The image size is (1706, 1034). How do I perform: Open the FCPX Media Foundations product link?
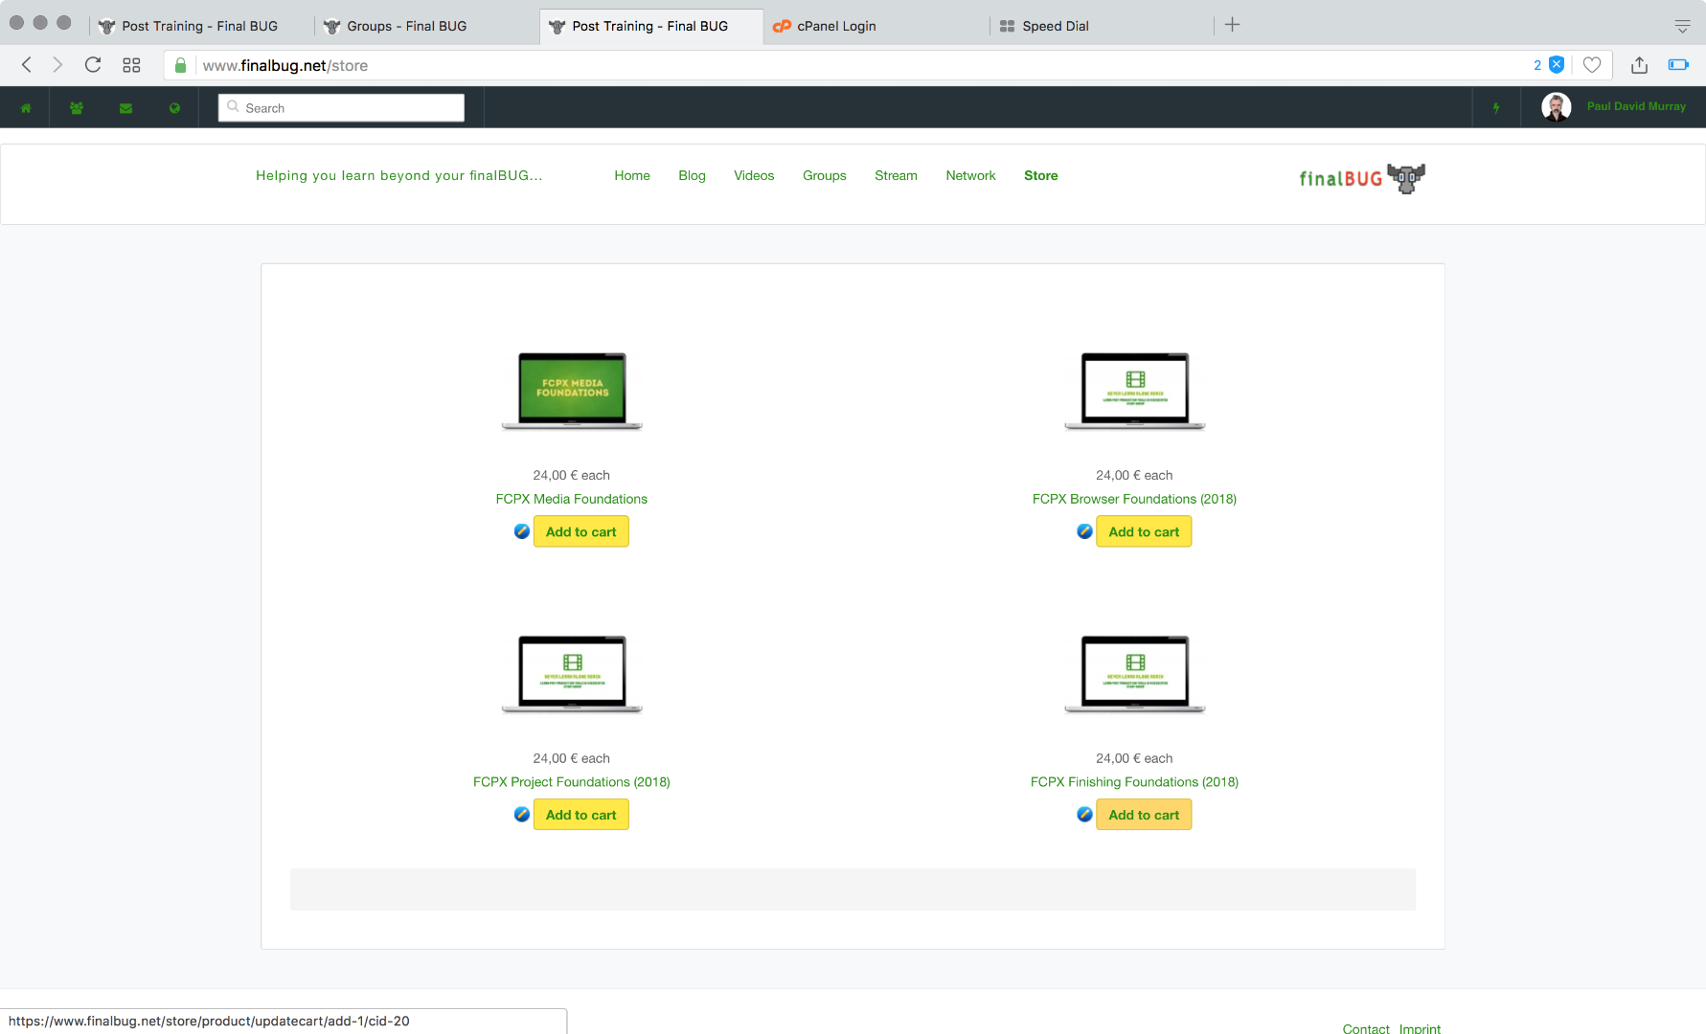pos(572,499)
